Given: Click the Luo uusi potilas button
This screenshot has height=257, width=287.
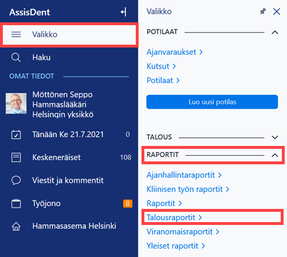Looking at the screenshot, I should pyautogui.click(x=212, y=102).
